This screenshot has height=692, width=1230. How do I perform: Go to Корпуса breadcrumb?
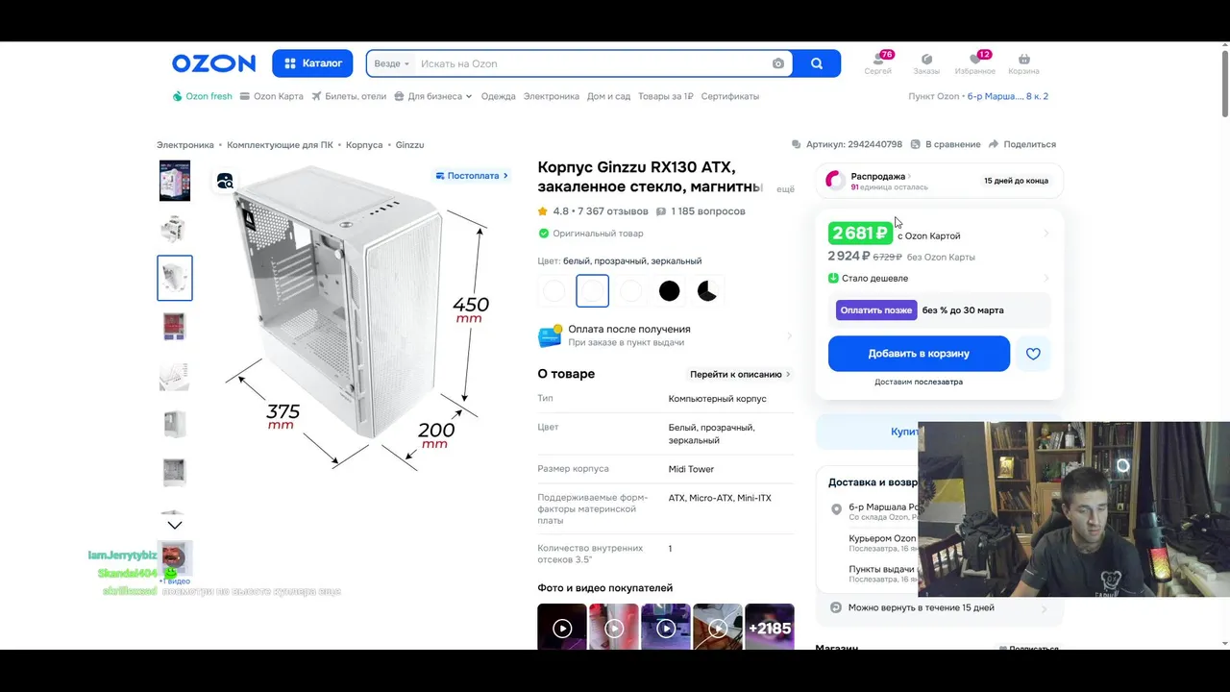pyautogui.click(x=364, y=144)
